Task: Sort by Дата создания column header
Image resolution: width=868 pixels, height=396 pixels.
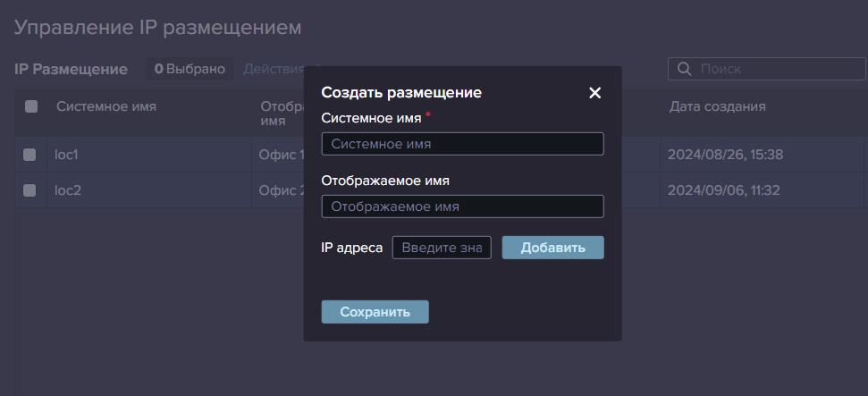Action: pos(717,106)
